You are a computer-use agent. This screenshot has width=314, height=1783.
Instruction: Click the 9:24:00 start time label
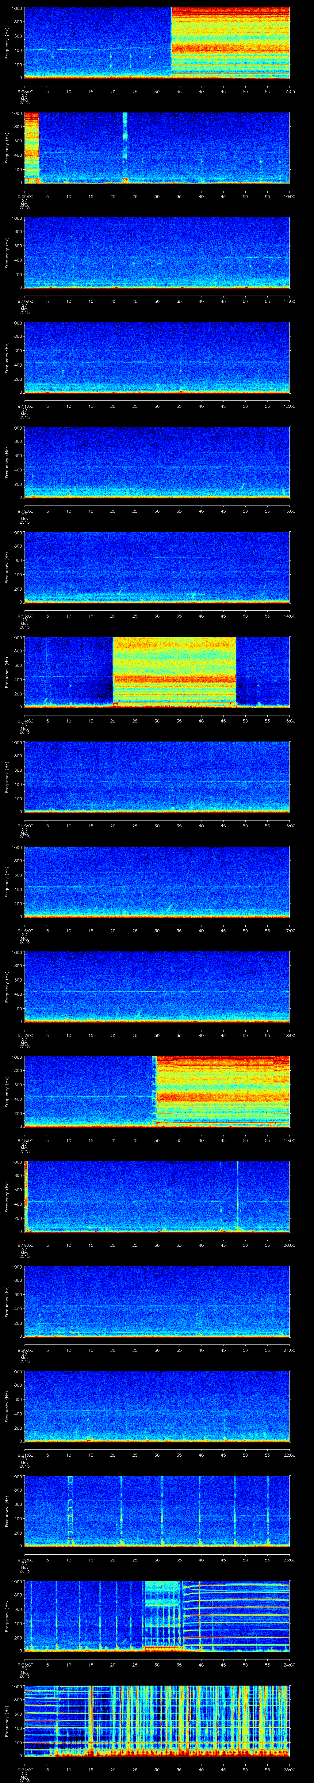coord(25,1769)
